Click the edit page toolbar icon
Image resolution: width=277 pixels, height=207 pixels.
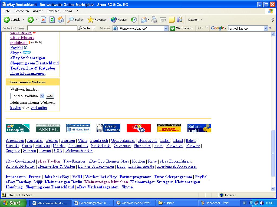[x=163, y=20]
